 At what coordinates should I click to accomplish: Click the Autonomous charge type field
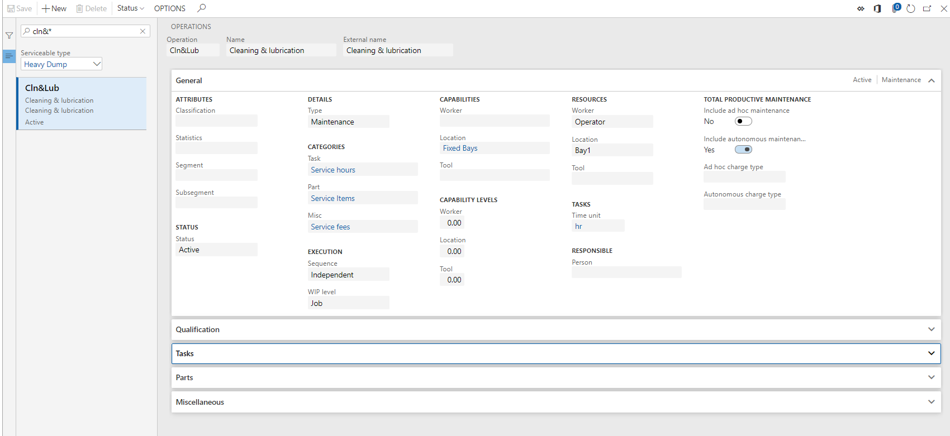coord(745,204)
